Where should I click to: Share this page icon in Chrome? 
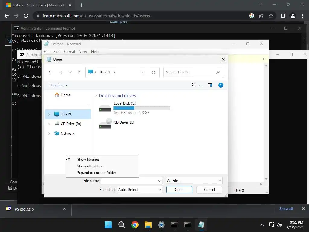pos(261,16)
